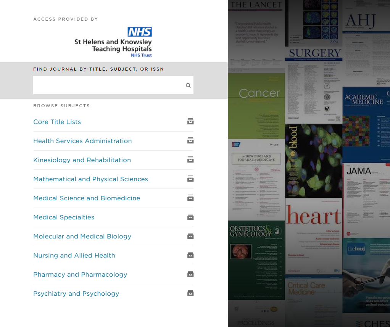
Task: Click the search magnifier icon
Action: coord(188,85)
